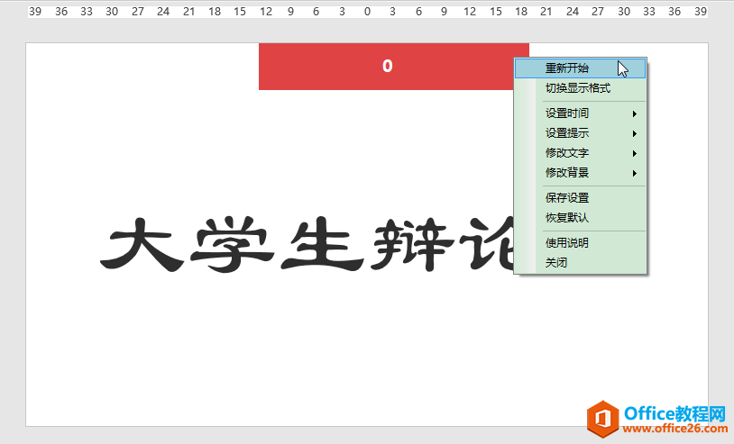Open the 设置时间 submenu

580,113
